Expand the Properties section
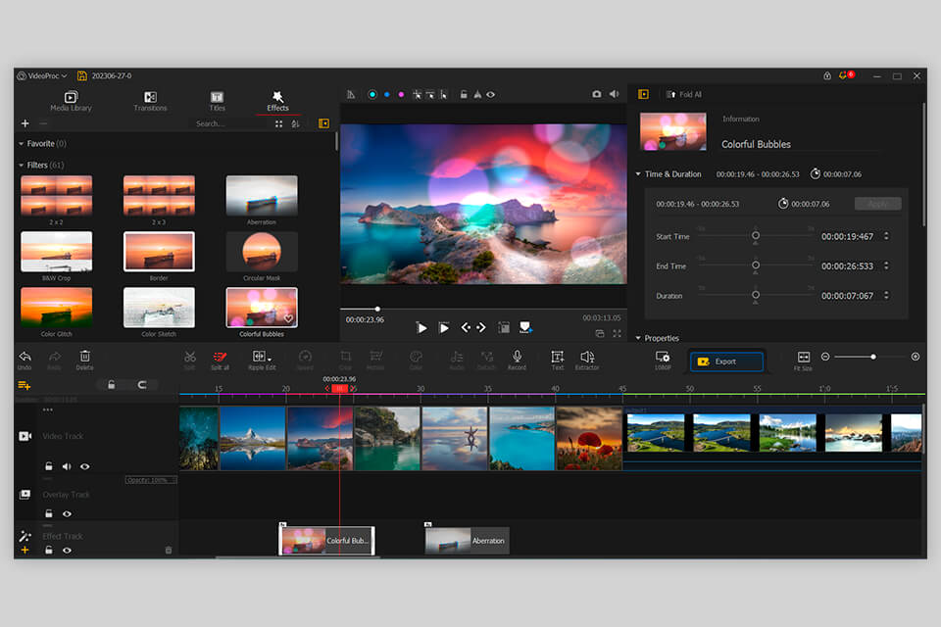Image resolution: width=941 pixels, height=627 pixels. point(638,338)
